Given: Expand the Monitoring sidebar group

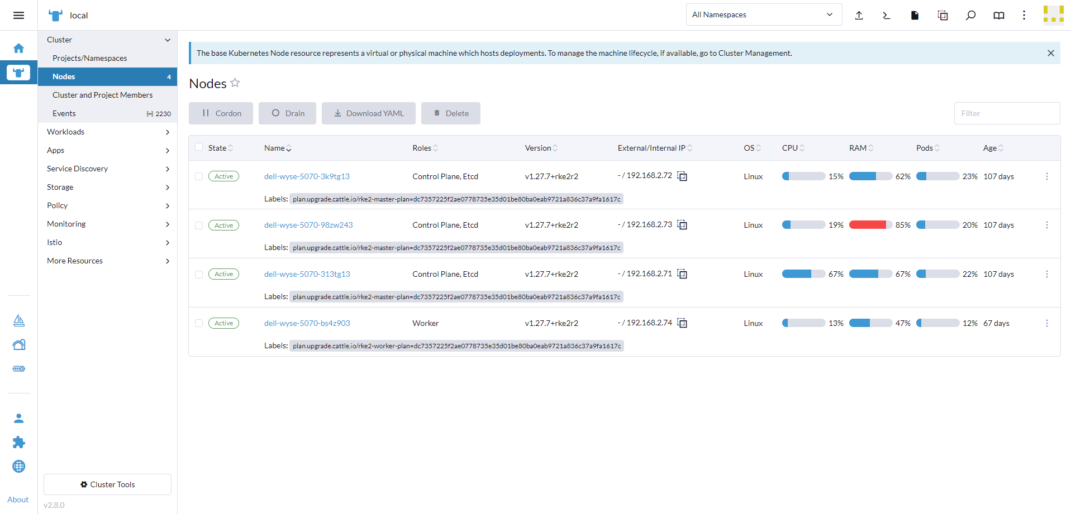Looking at the screenshot, I should 107,224.
